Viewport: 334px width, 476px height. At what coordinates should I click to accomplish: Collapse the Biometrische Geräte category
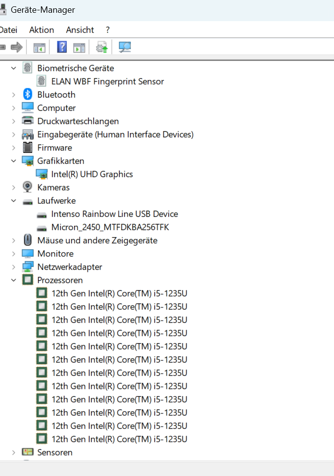coord(14,68)
